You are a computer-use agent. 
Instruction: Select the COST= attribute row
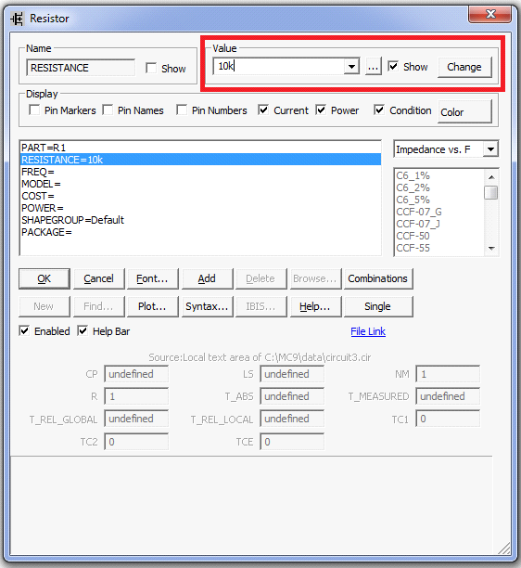pyautogui.click(x=201, y=196)
